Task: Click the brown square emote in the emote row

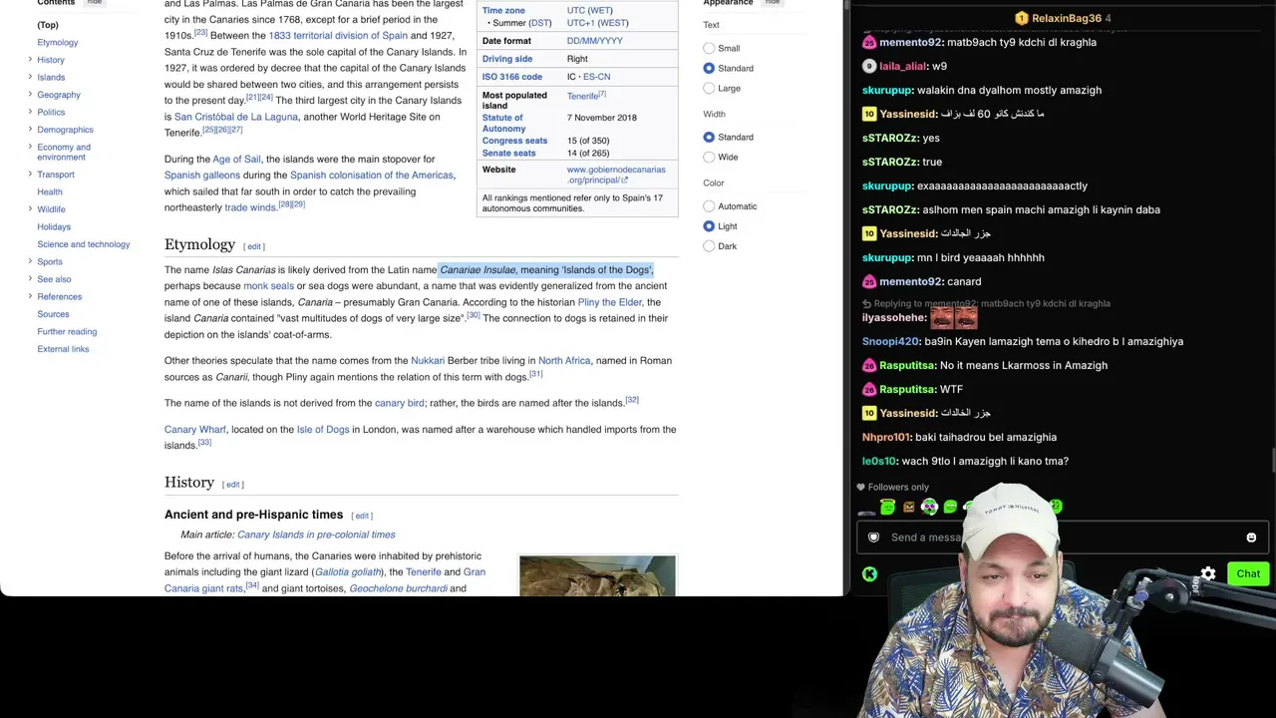Action: coord(908,507)
